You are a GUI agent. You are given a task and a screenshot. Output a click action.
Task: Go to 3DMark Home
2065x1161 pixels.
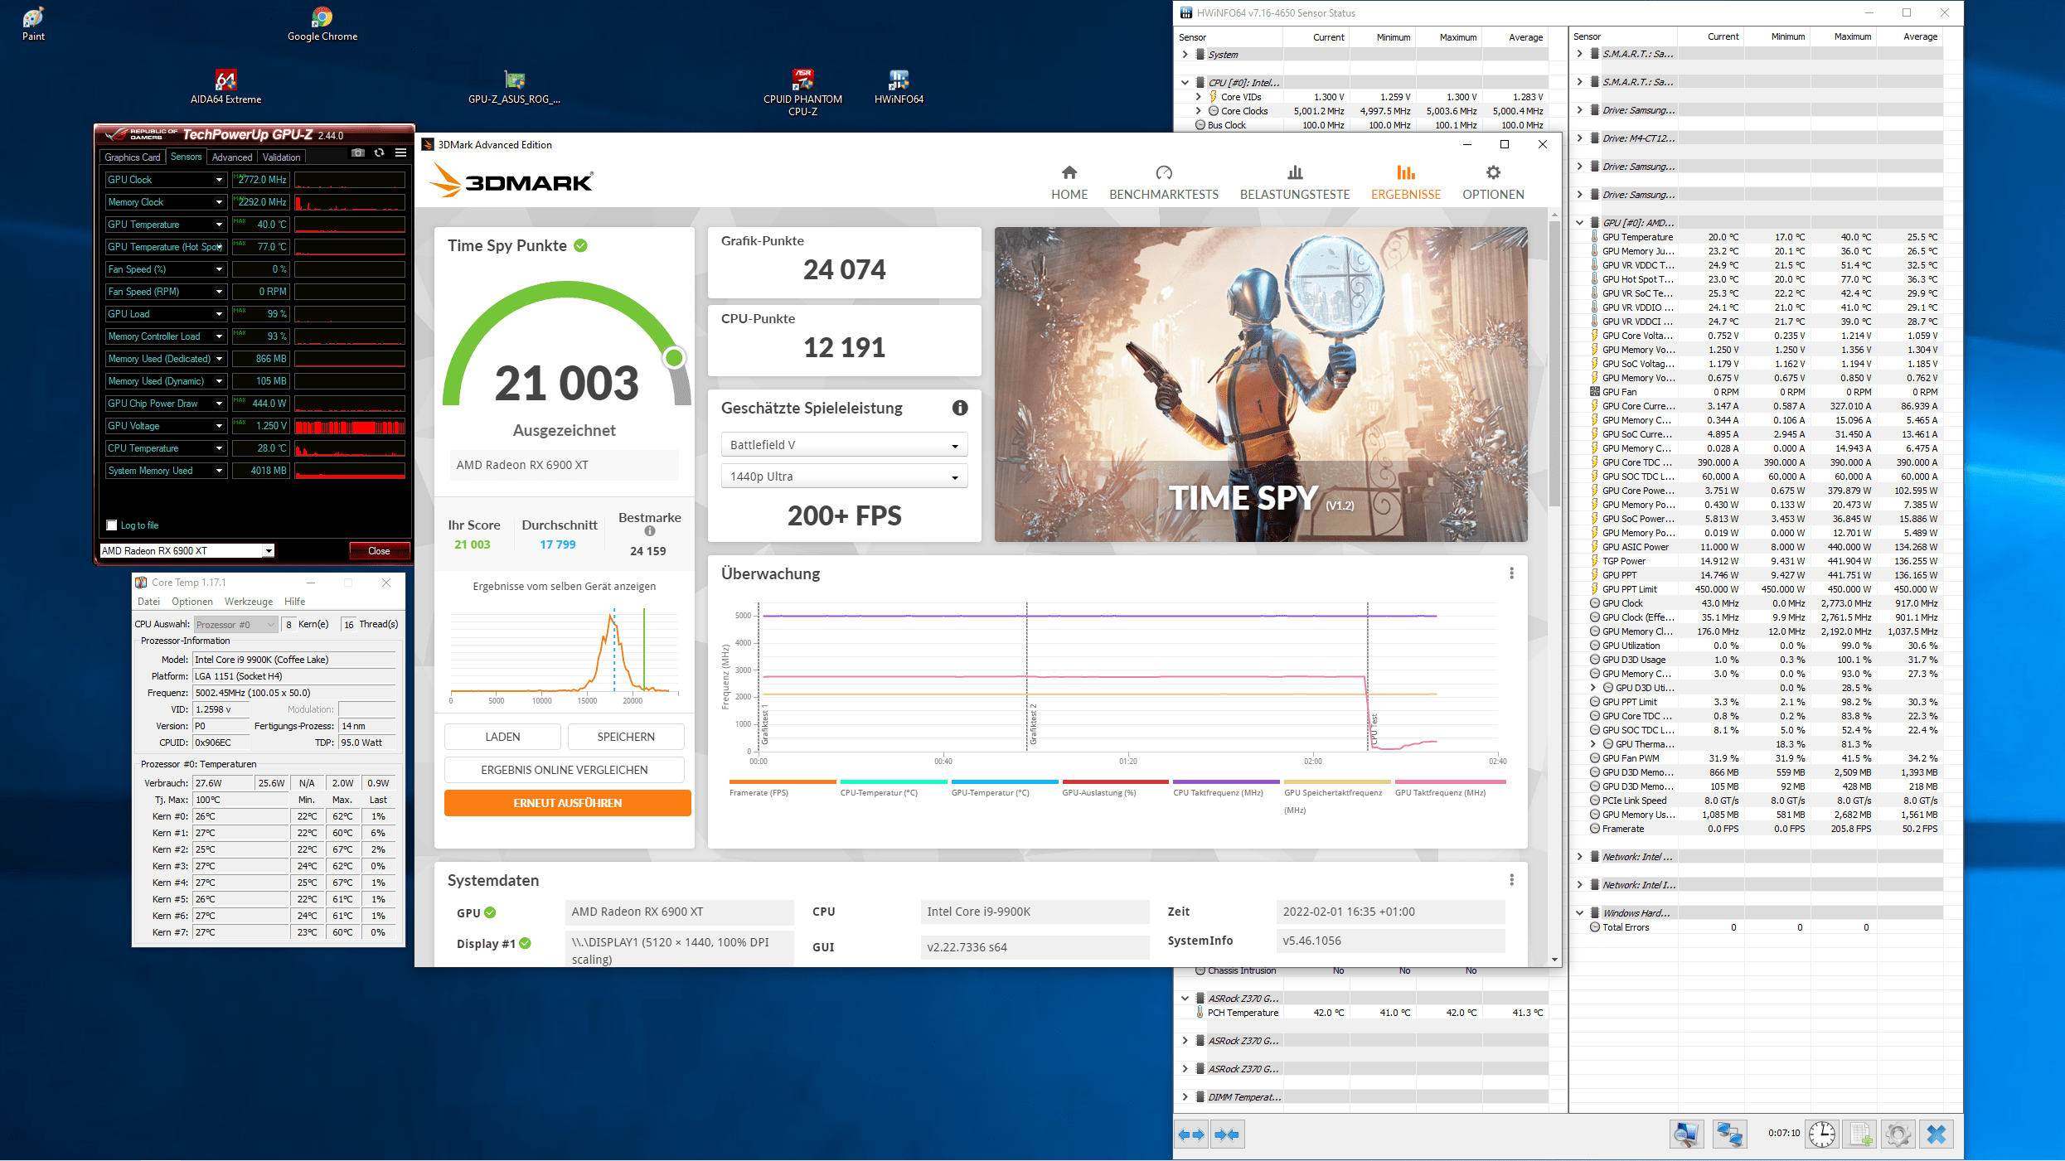1069,182
